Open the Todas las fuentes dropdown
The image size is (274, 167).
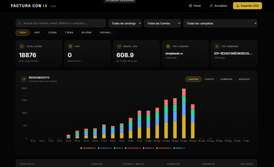(x=162, y=23)
